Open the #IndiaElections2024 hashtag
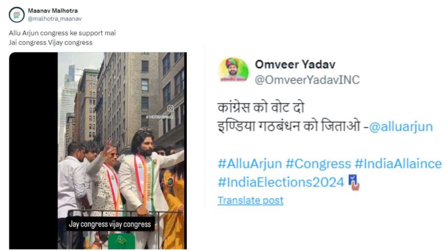 tap(281, 182)
